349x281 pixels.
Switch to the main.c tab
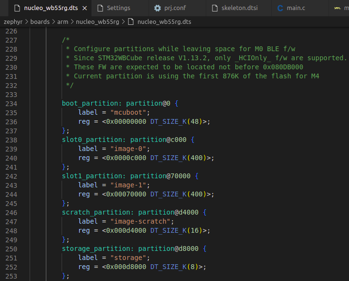click(300, 8)
